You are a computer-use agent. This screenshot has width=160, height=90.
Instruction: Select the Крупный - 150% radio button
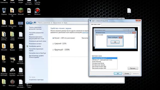point(53,50)
